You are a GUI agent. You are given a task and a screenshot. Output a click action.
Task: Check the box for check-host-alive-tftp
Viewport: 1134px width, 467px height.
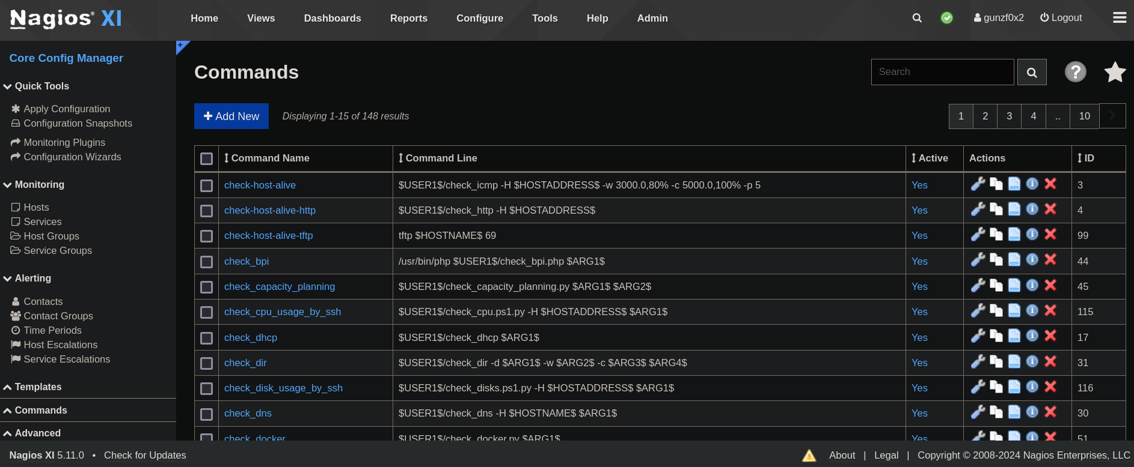tap(206, 236)
